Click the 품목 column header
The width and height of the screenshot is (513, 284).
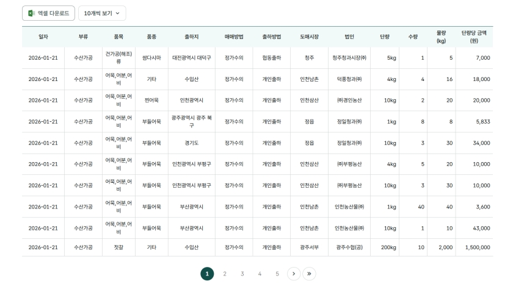coord(118,37)
